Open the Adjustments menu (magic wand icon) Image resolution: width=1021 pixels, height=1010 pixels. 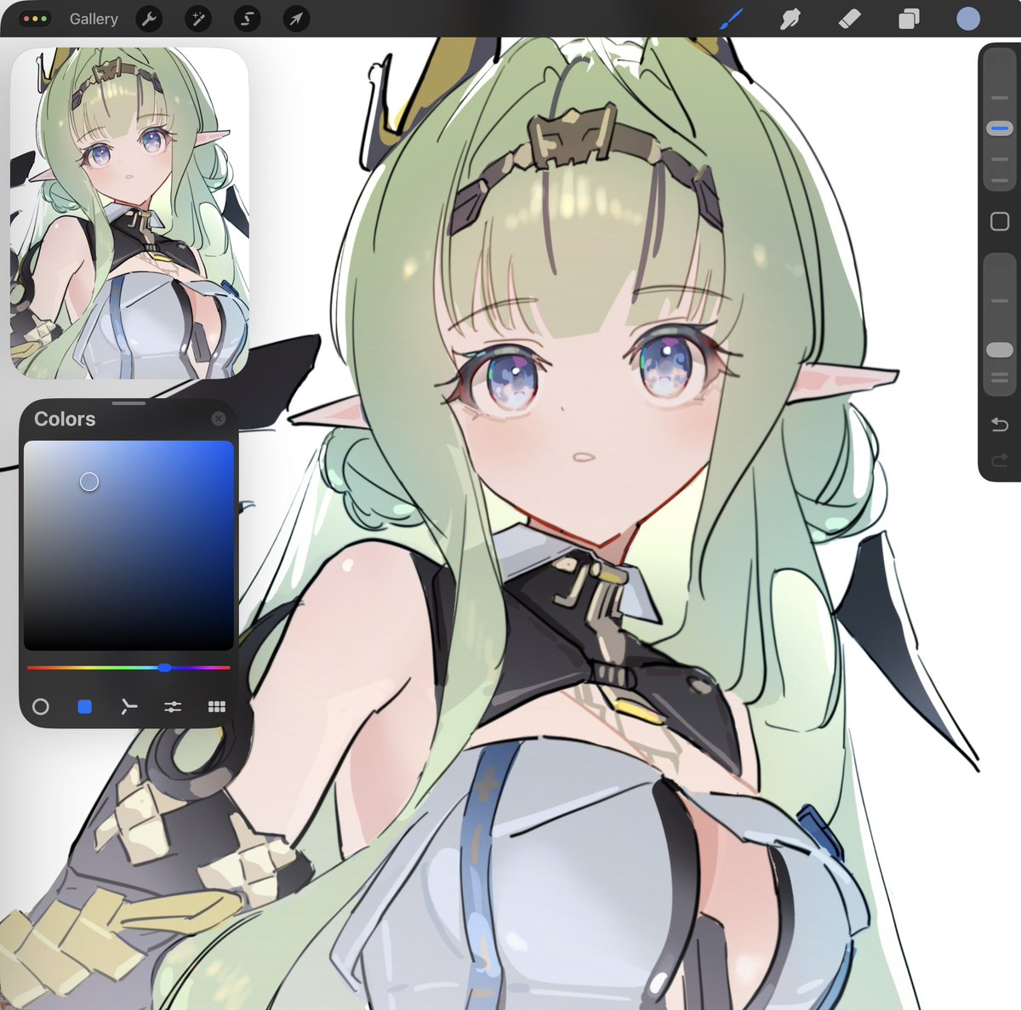tap(197, 19)
